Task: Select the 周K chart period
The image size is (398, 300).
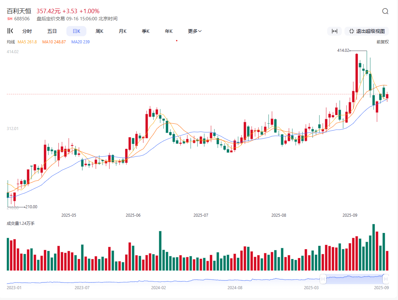Action: point(99,31)
